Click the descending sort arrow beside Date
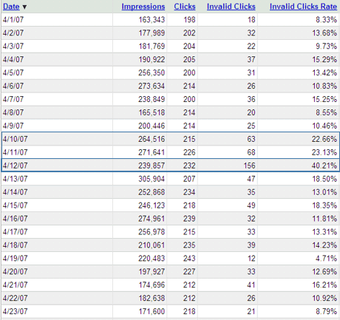340x320 pixels. 24,7
